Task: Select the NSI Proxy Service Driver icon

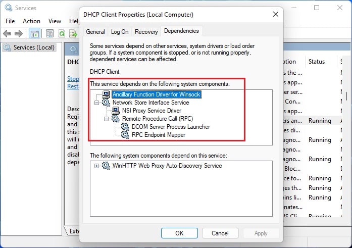Action: tap(115, 111)
